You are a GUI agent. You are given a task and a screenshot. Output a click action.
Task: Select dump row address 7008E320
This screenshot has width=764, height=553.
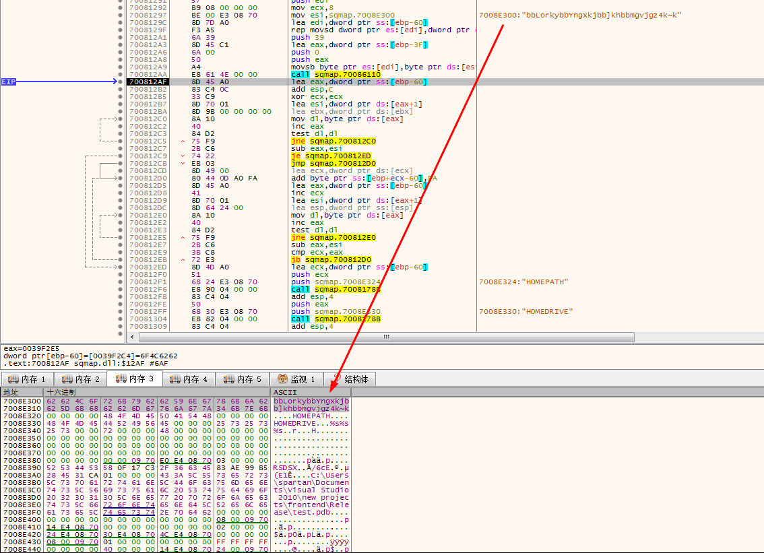point(22,416)
